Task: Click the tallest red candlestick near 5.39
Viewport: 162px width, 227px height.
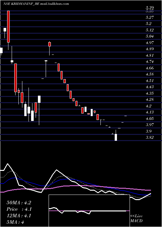Action: (x=8, y=27)
